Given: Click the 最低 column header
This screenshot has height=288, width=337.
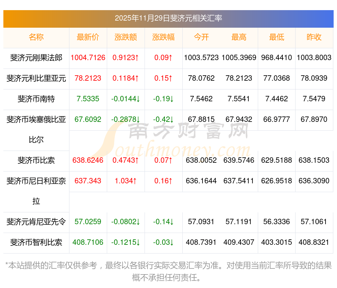Looking at the screenshot, I should click(x=277, y=37).
